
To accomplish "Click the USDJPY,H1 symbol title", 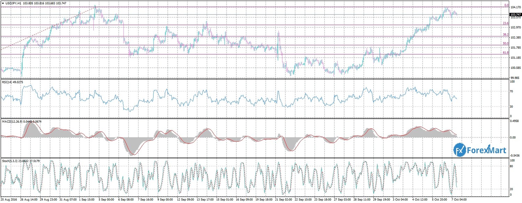I will (13, 3).
